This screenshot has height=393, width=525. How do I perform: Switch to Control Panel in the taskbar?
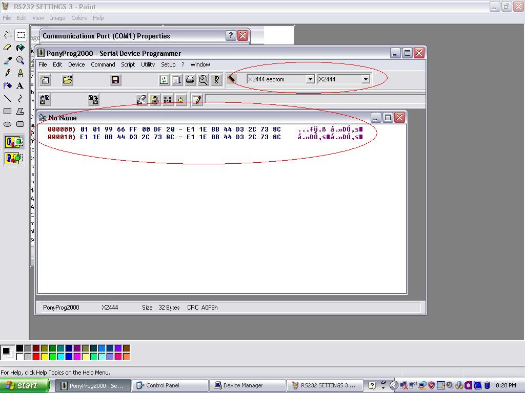point(170,386)
